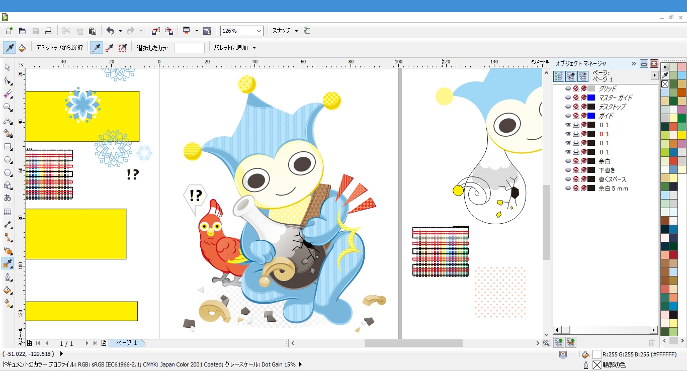Toggle printing for グリッド layer
This screenshot has height=371, width=687.
576,88
